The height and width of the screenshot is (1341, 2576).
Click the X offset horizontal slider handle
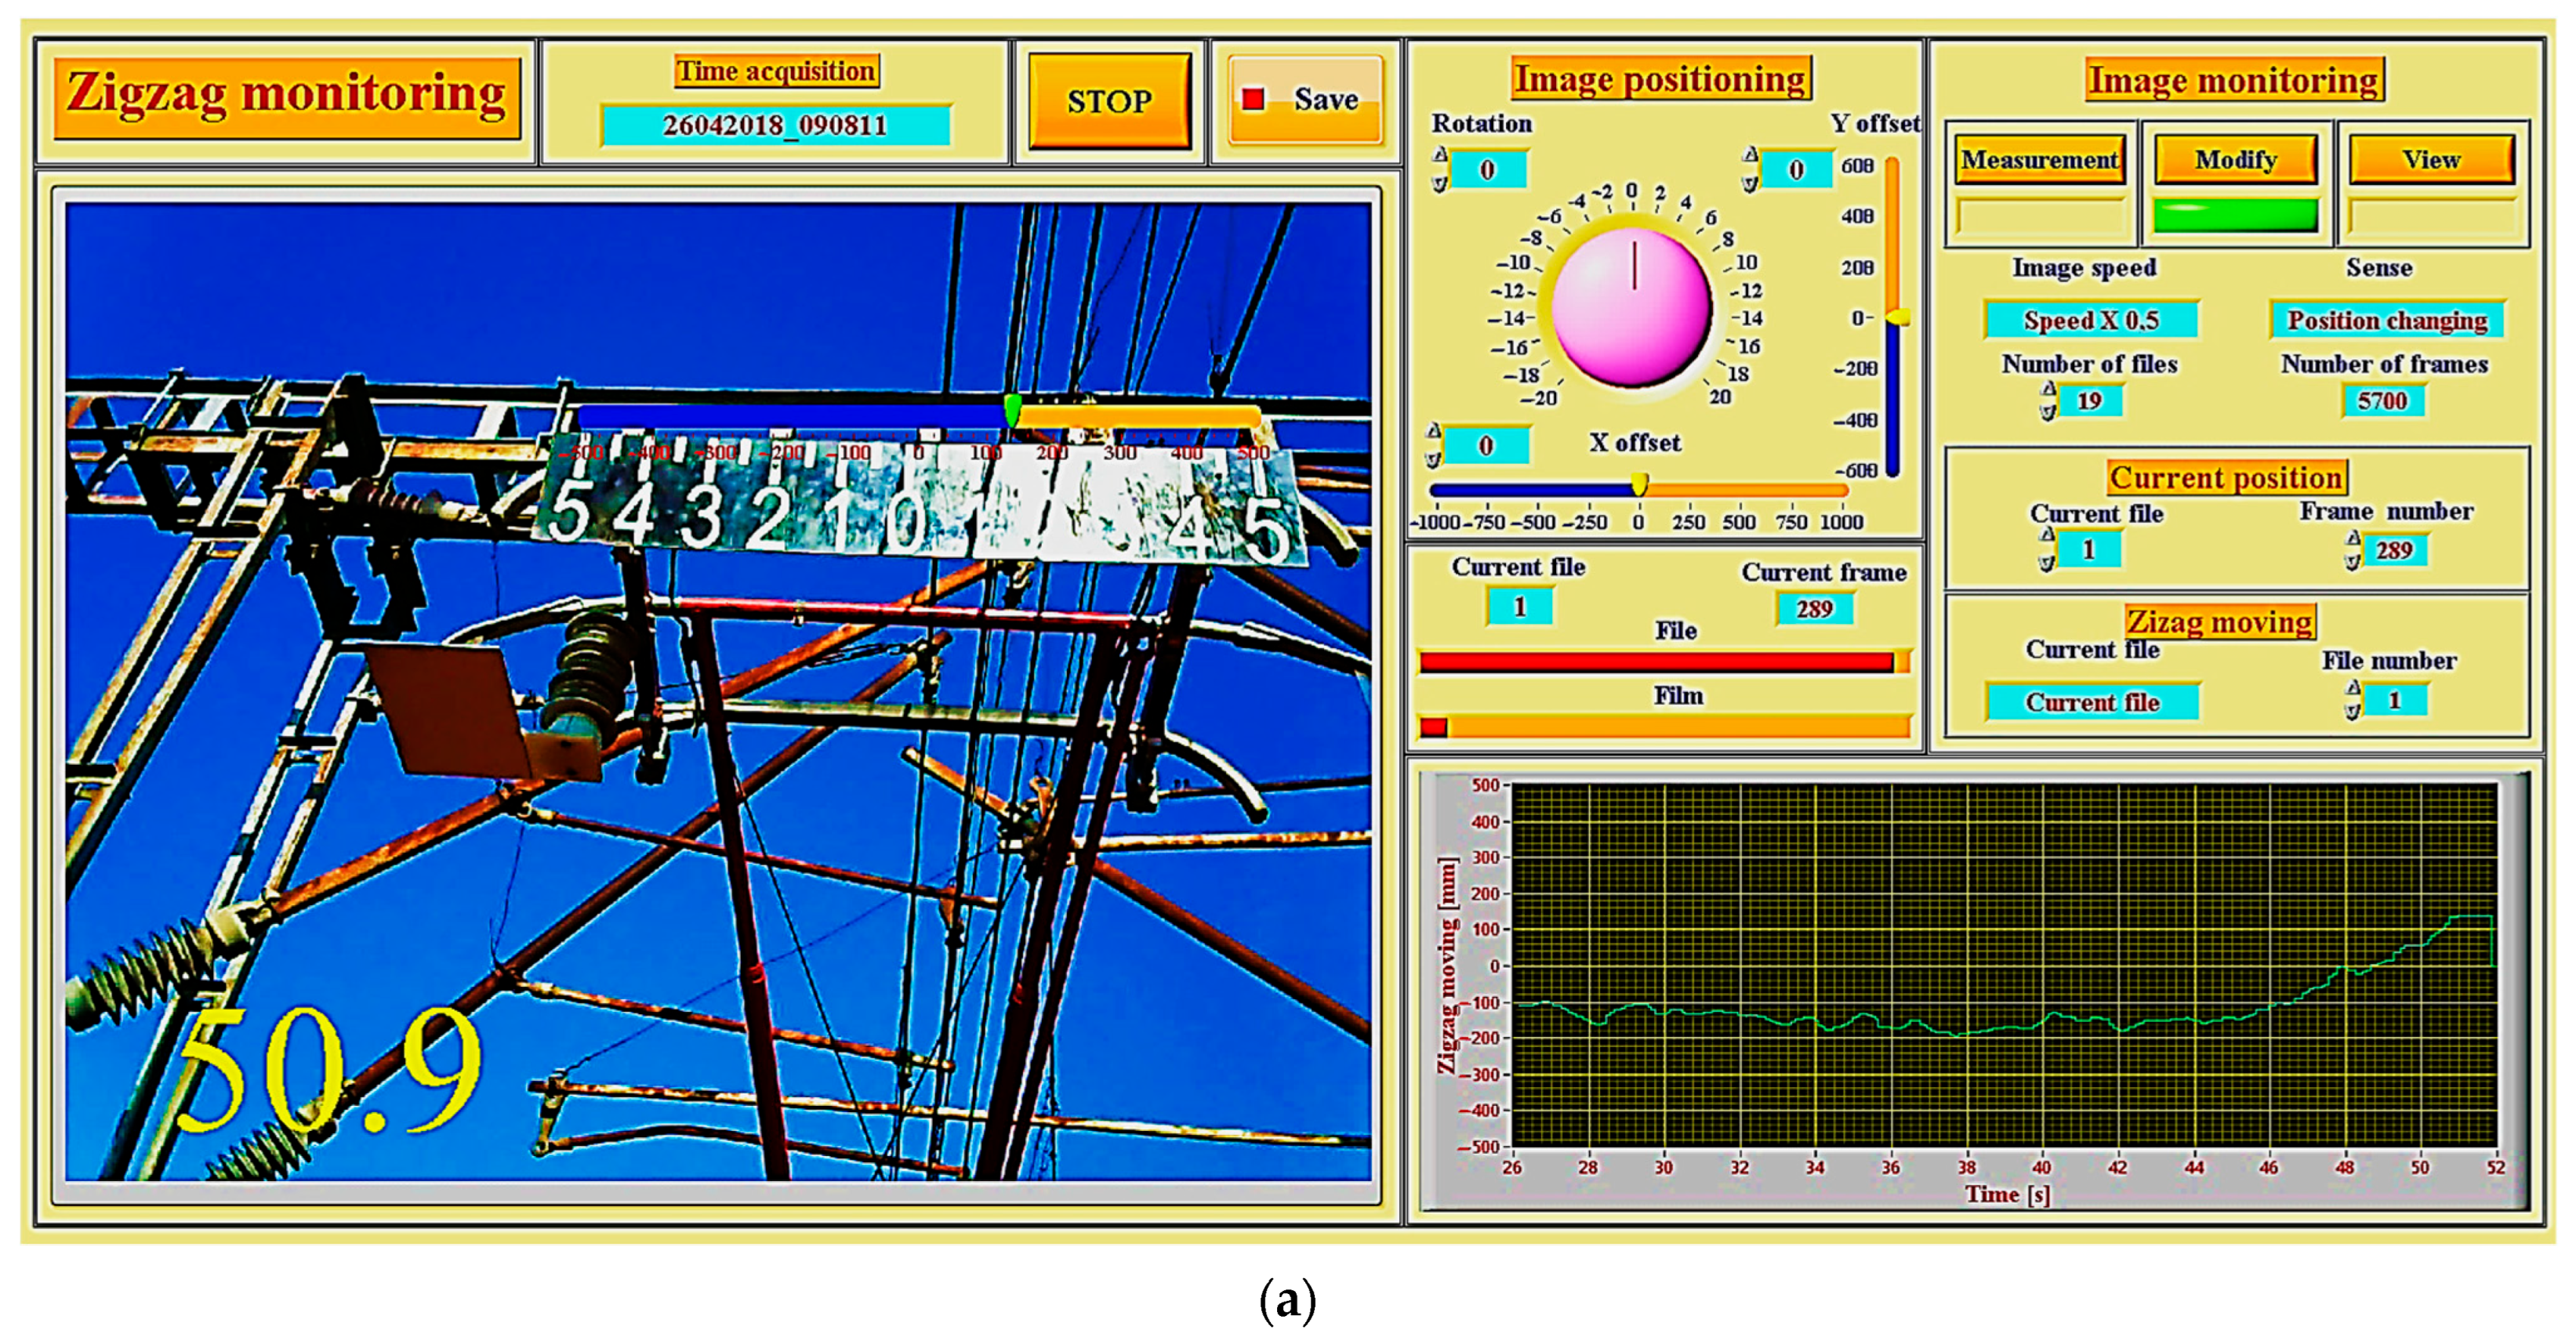1640,486
